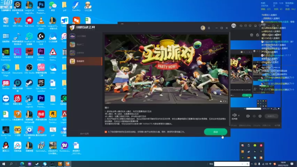Viewport: 297px width, 167px height.
Task: Select the second game entry with beige icon
Action: (x=85, y=45)
